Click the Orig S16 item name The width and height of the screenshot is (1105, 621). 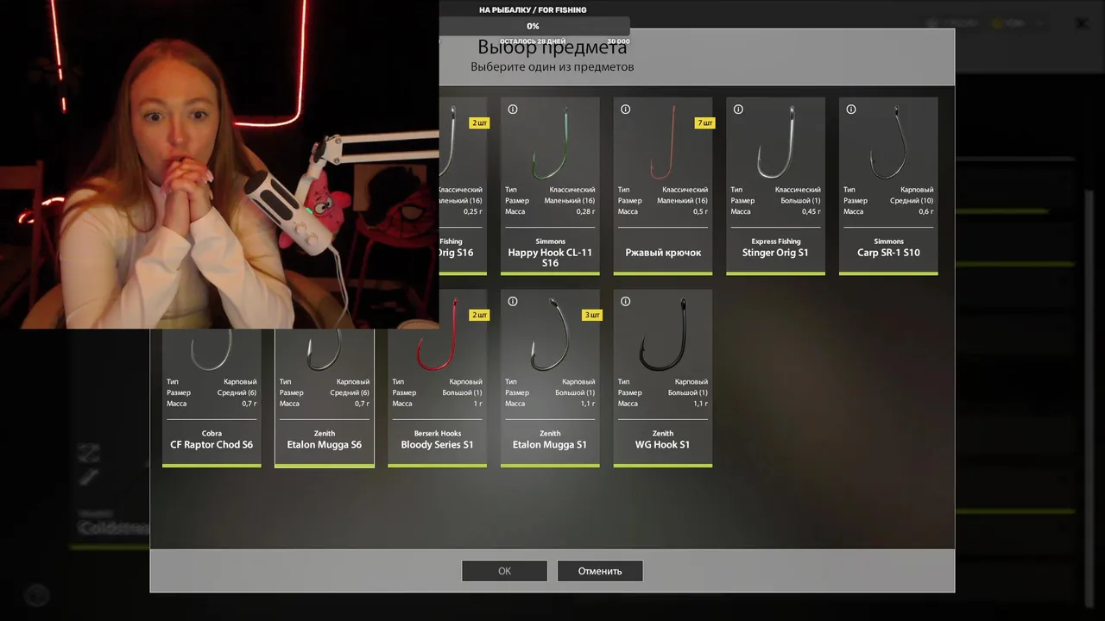pos(456,253)
